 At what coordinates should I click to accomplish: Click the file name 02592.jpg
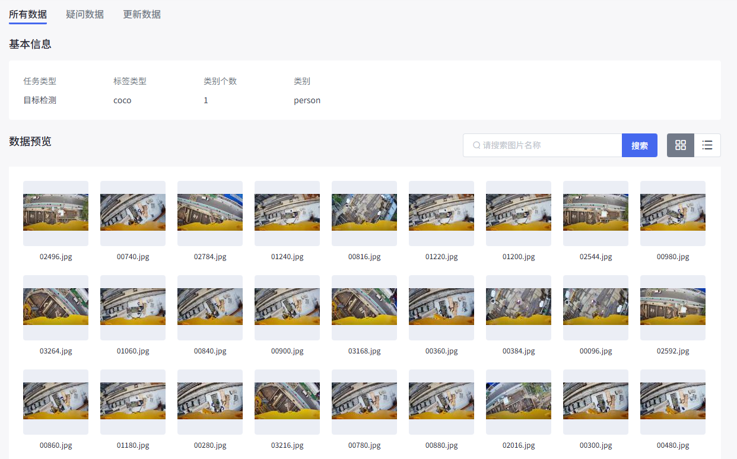(673, 351)
